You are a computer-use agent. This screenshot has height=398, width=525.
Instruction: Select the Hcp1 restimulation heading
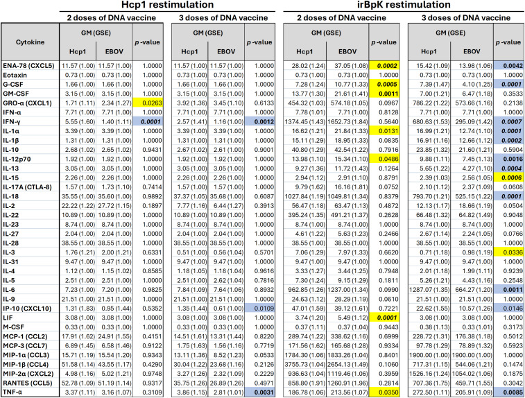[x=167, y=5]
